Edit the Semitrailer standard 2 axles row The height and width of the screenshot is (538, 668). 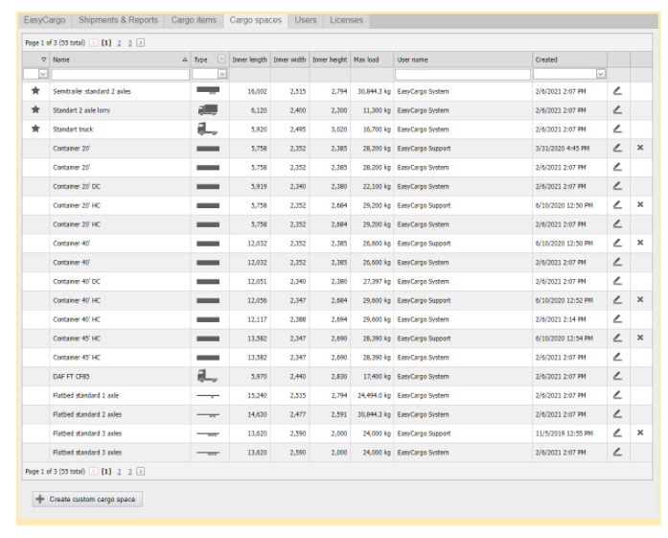(617, 91)
